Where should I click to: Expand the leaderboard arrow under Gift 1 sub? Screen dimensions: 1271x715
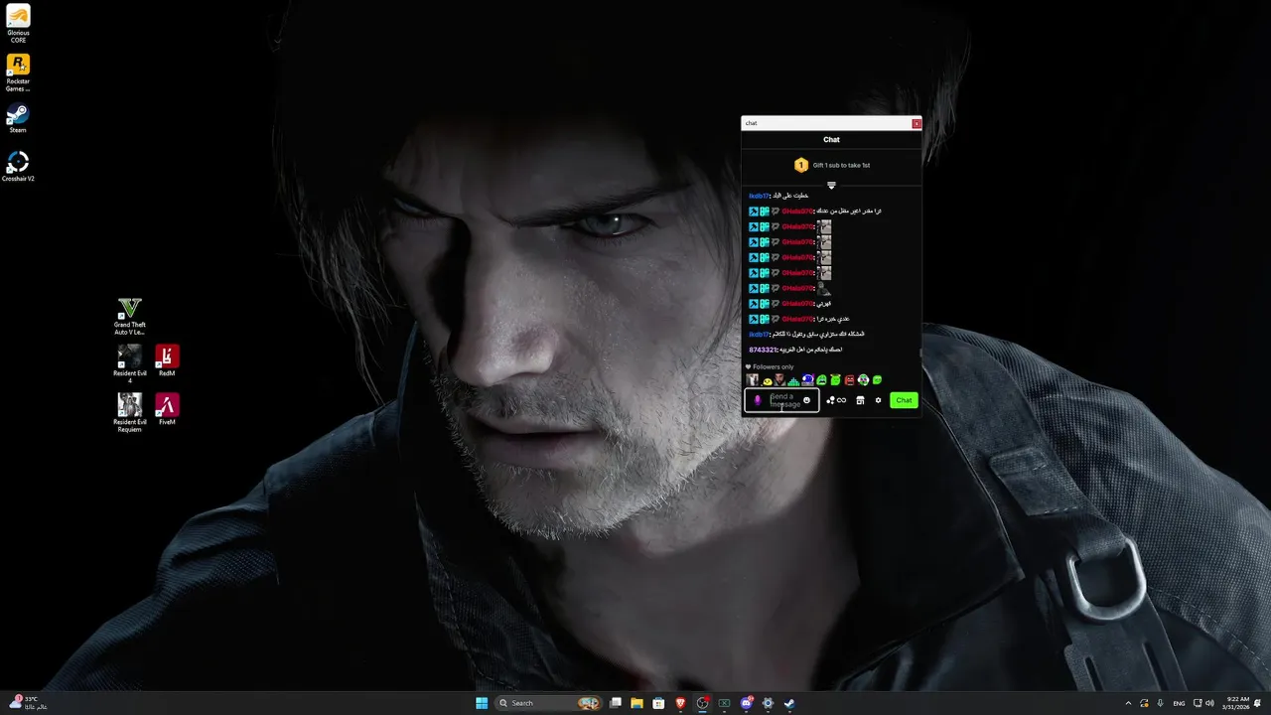(832, 185)
